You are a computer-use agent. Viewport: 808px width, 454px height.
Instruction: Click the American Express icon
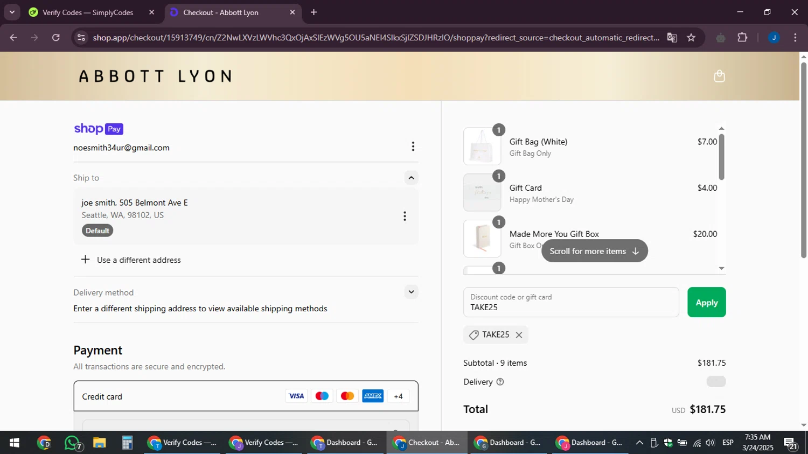coord(373,396)
